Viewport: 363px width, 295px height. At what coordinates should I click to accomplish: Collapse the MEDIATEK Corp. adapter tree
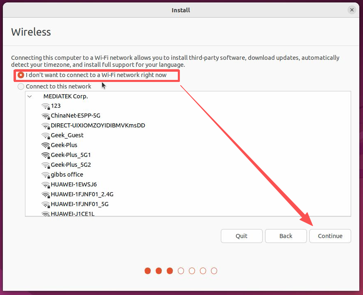30,97
